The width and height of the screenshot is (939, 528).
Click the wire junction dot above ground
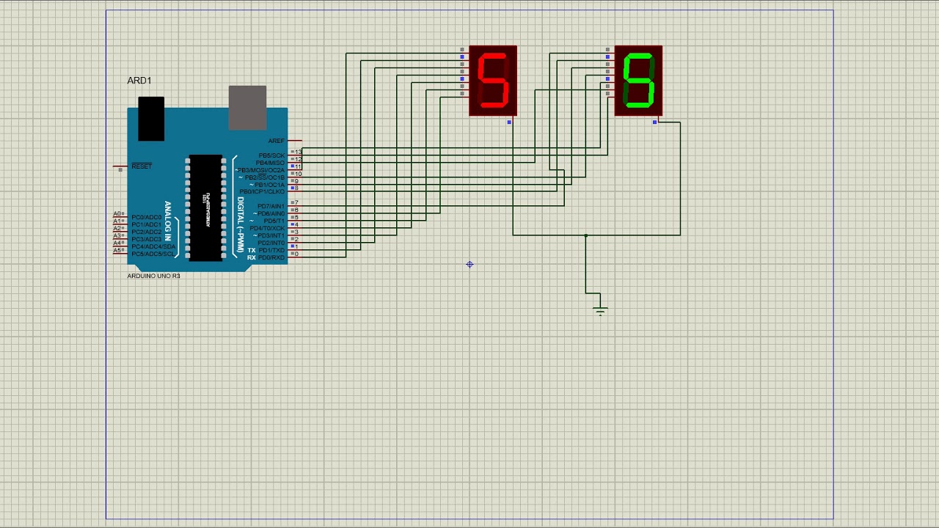coord(585,235)
